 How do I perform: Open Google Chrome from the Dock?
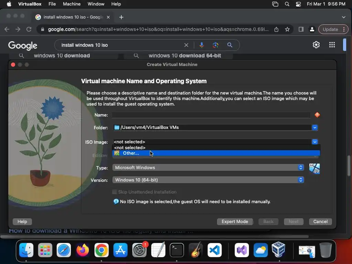point(101,250)
